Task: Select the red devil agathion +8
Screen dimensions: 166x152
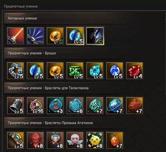Action: [35, 140]
